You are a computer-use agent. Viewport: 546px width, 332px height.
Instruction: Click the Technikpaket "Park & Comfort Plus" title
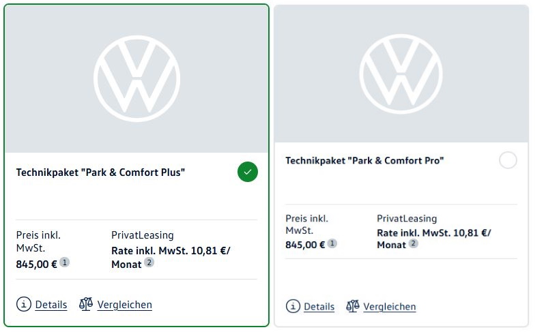[x=100, y=172]
